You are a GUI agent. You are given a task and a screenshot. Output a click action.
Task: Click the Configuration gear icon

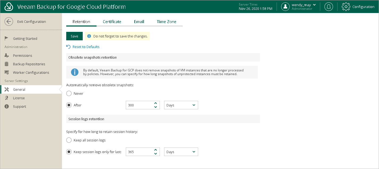pyautogui.click(x=346, y=7)
